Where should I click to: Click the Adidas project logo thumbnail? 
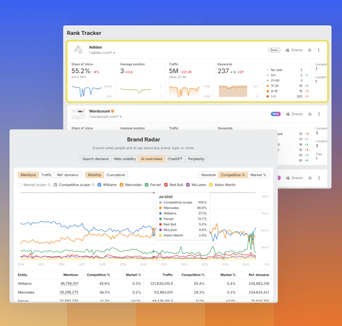point(78,49)
